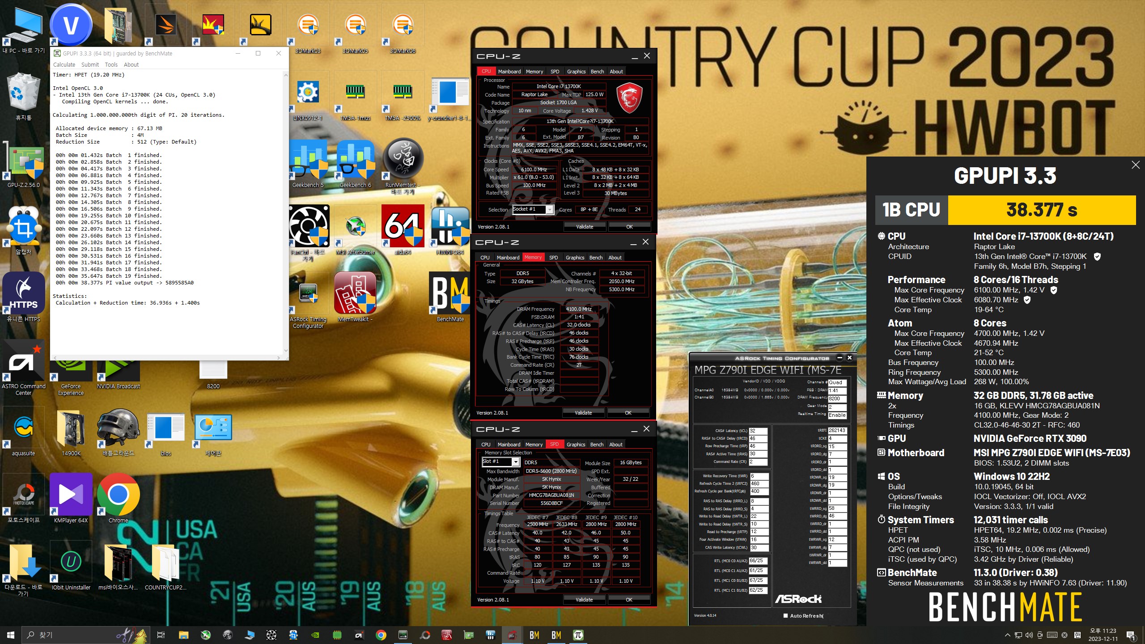Open the About menu in GPUPI

(x=131, y=65)
